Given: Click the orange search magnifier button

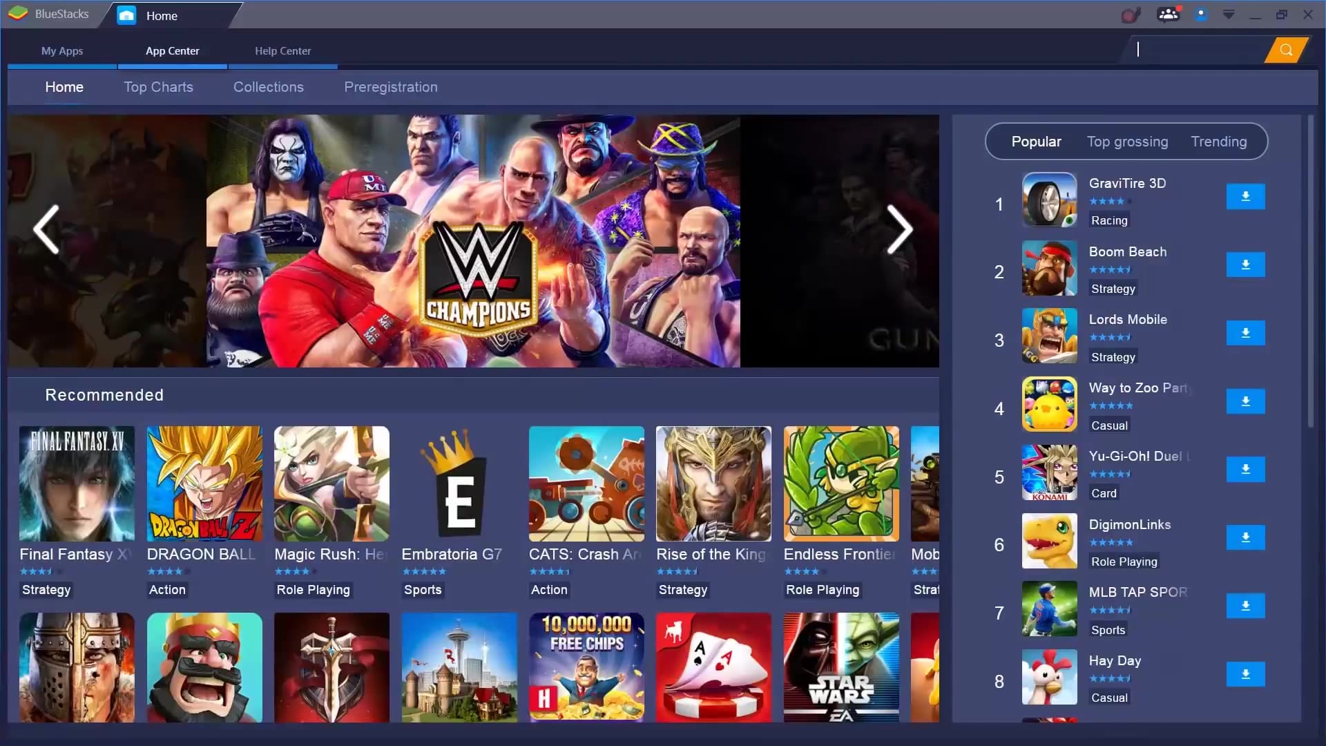Looking at the screenshot, I should [x=1286, y=50].
